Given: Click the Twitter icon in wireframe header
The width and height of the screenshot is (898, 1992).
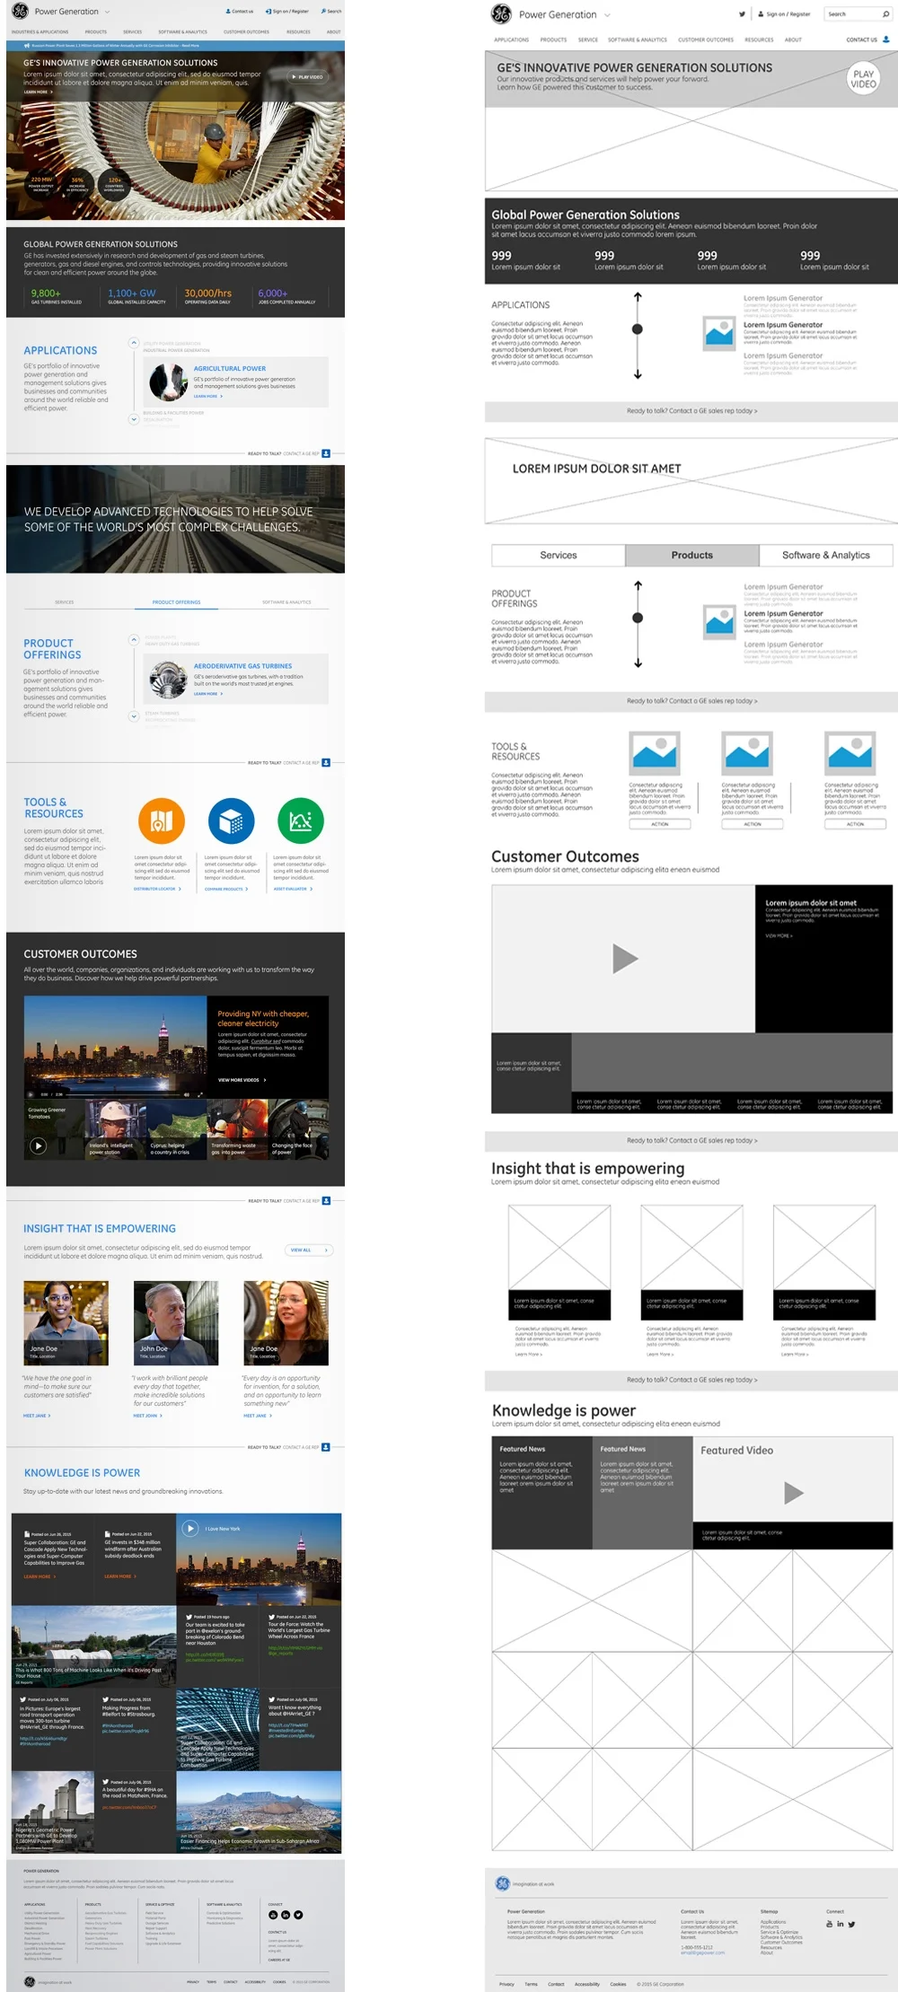Looking at the screenshot, I should (742, 14).
